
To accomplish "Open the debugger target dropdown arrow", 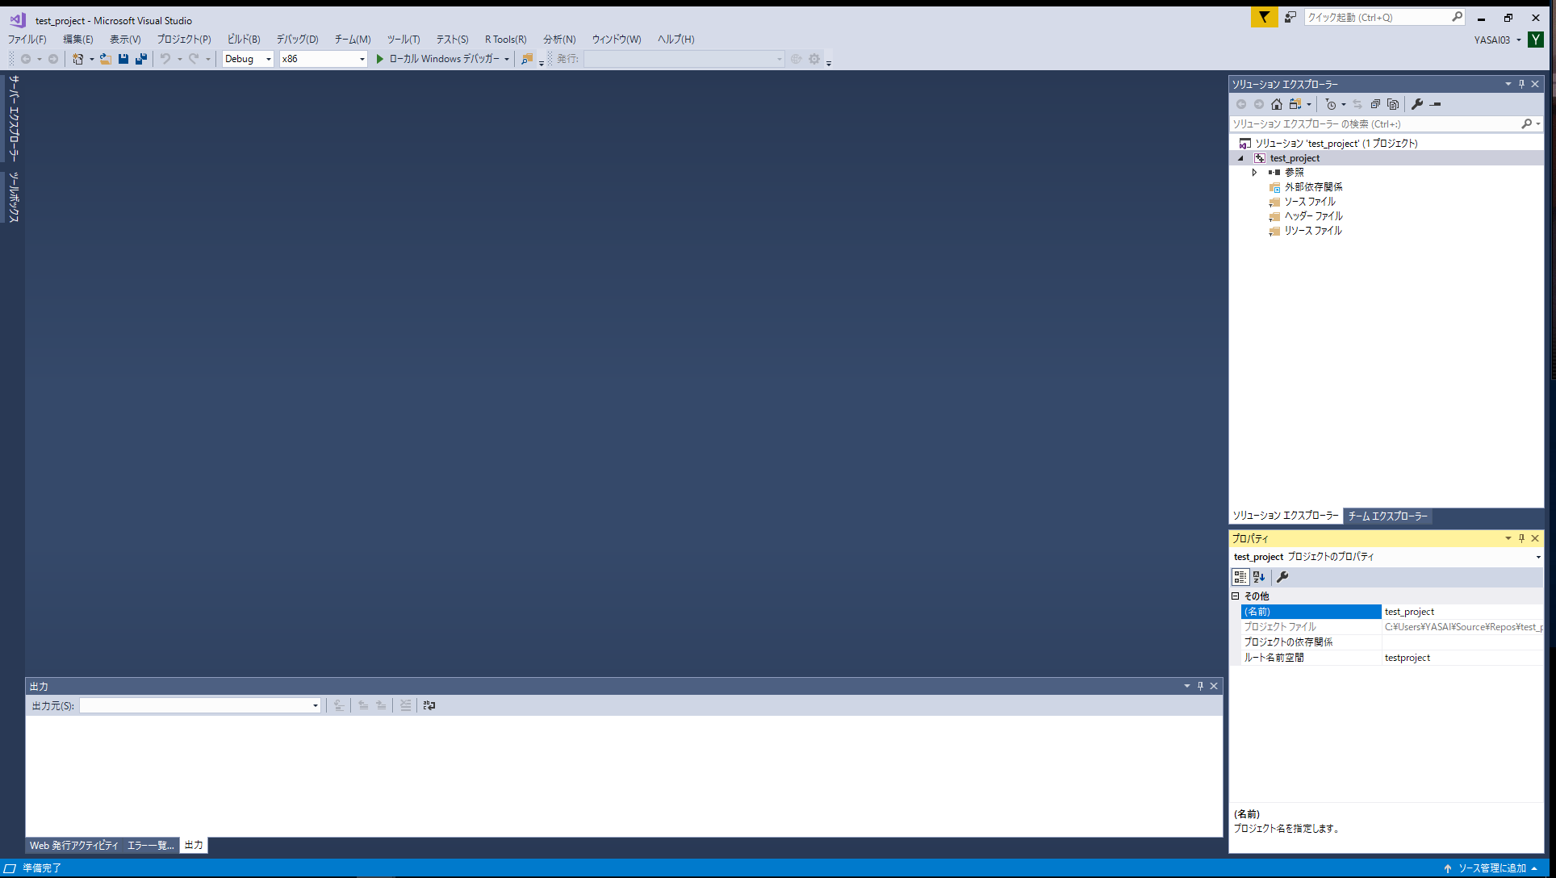I will [x=507, y=59].
